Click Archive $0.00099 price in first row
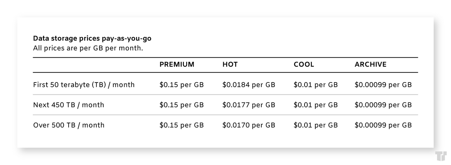451x165 pixels. (x=383, y=85)
